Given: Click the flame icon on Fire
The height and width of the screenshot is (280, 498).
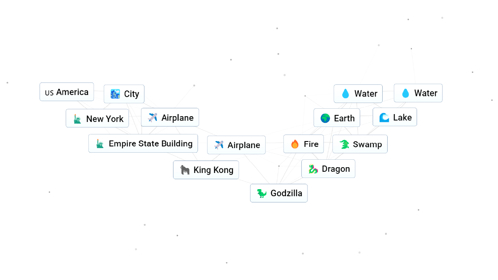Looking at the screenshot, I should pyautogui.click(x=295, y=144).
